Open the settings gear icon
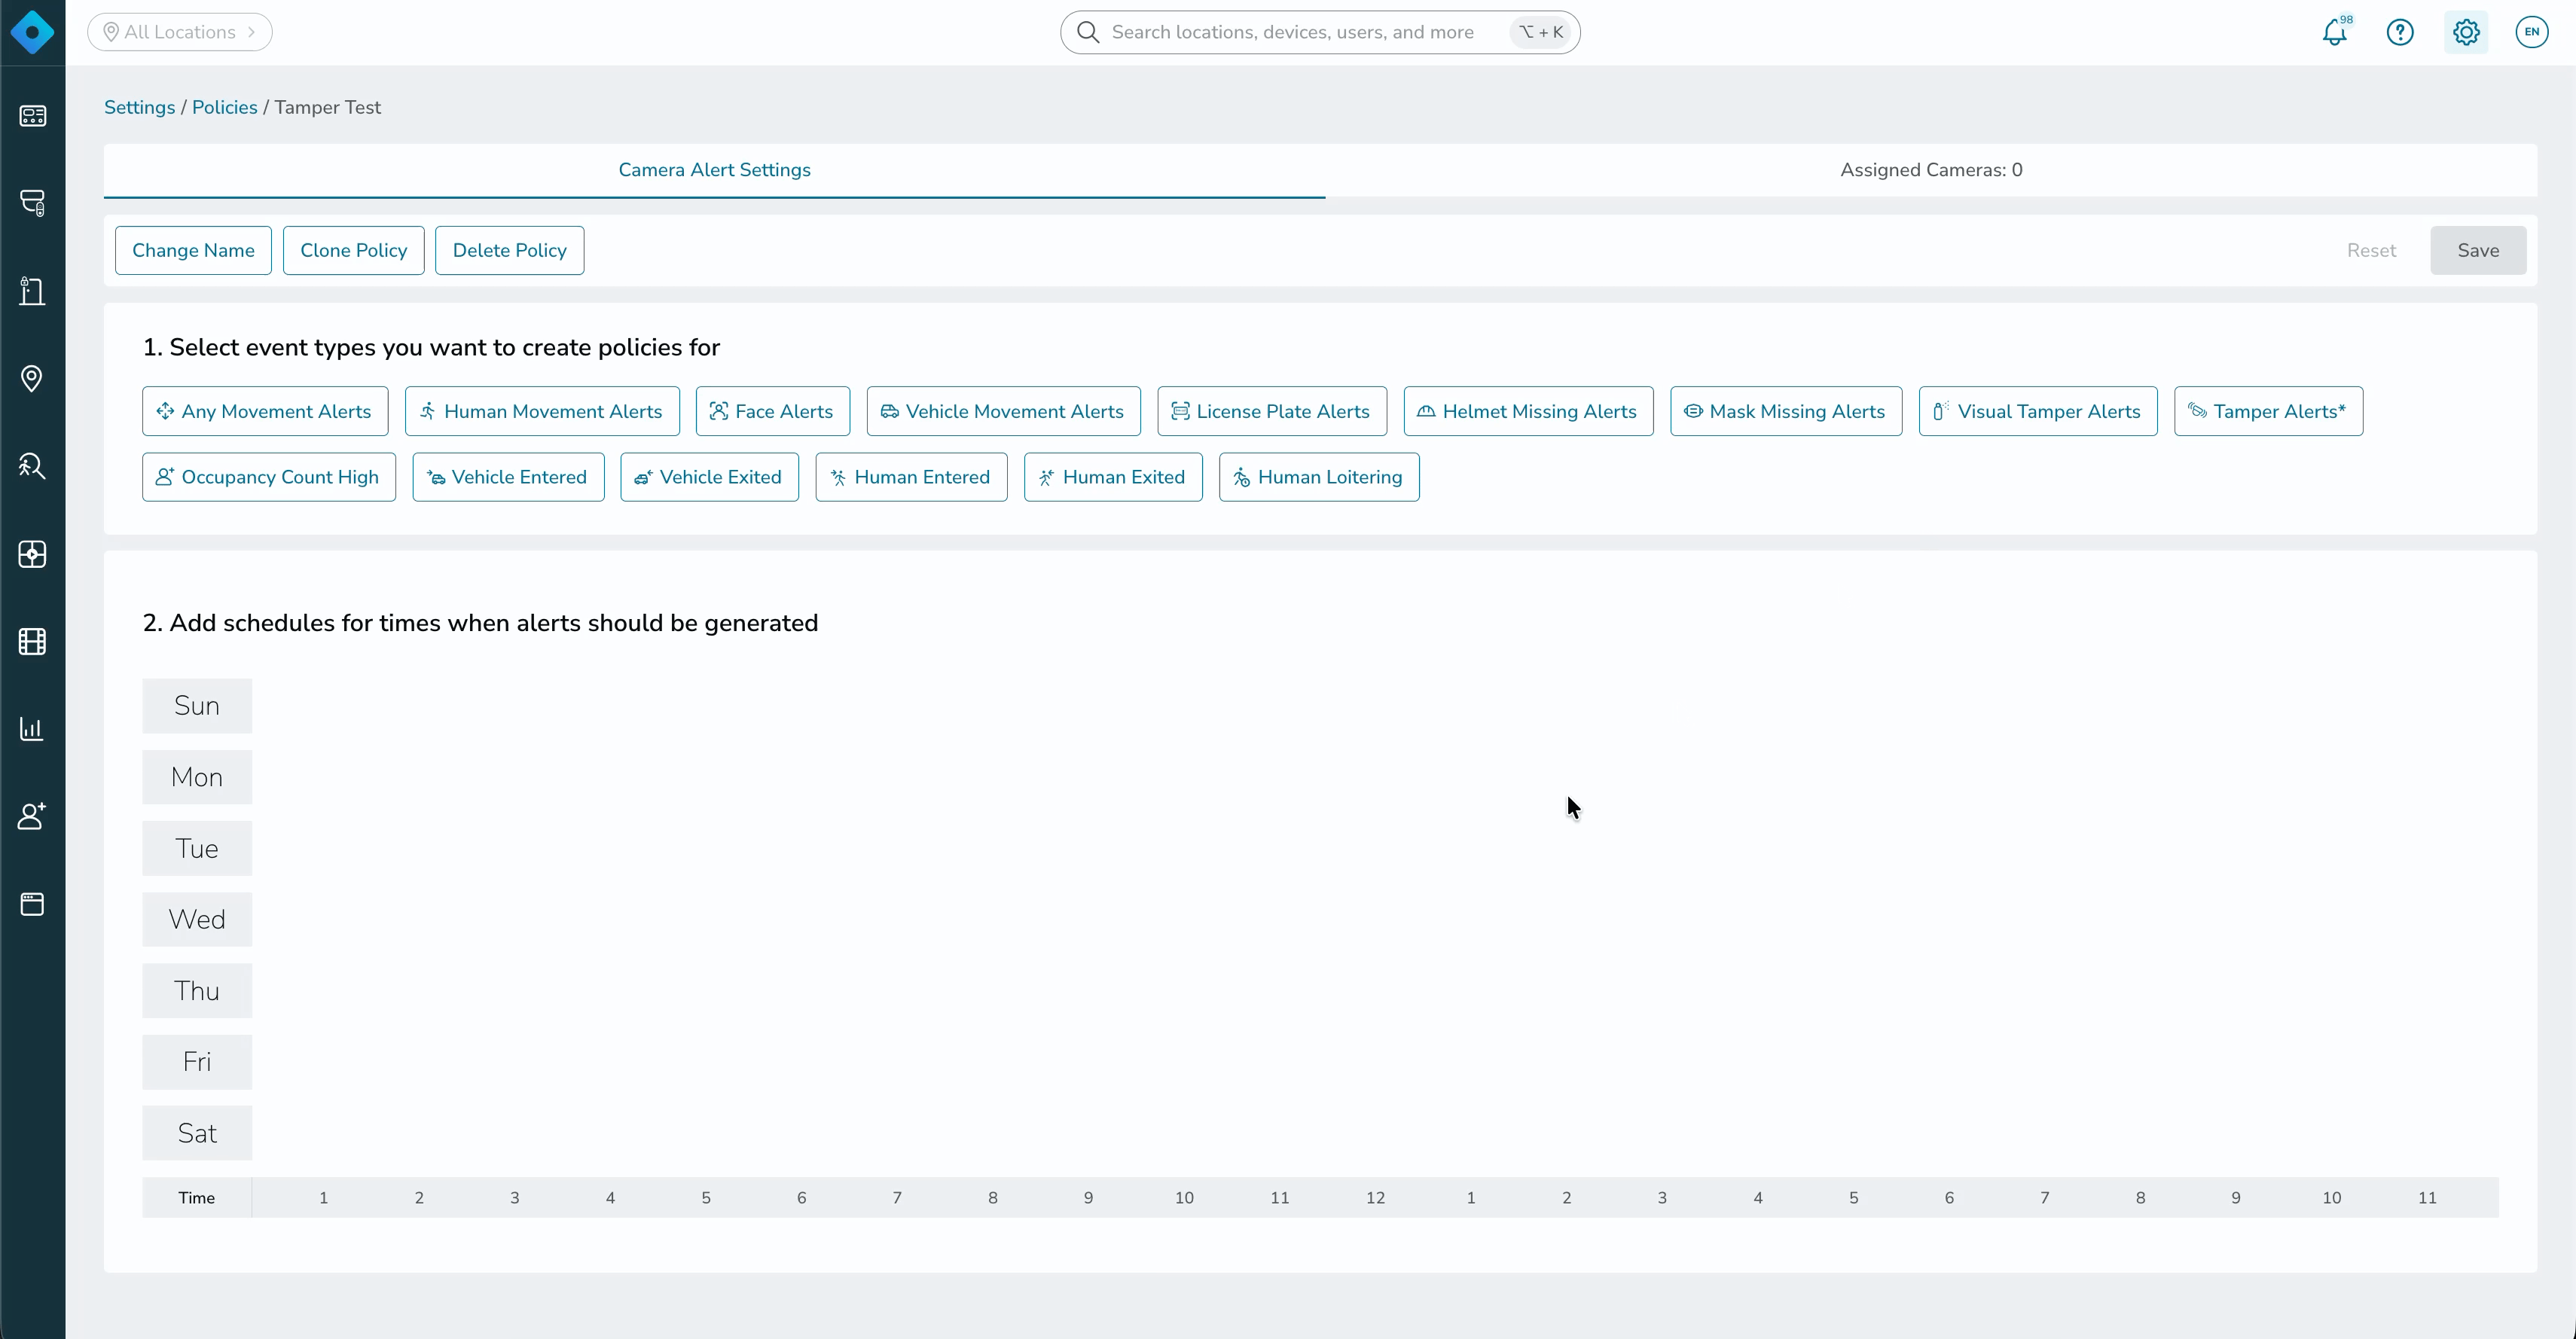This screenshot has height=1339, width=2576. (2466, 32)
